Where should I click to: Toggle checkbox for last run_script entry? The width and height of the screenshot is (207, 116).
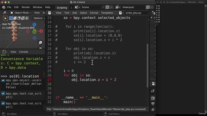tap(3, 103)
